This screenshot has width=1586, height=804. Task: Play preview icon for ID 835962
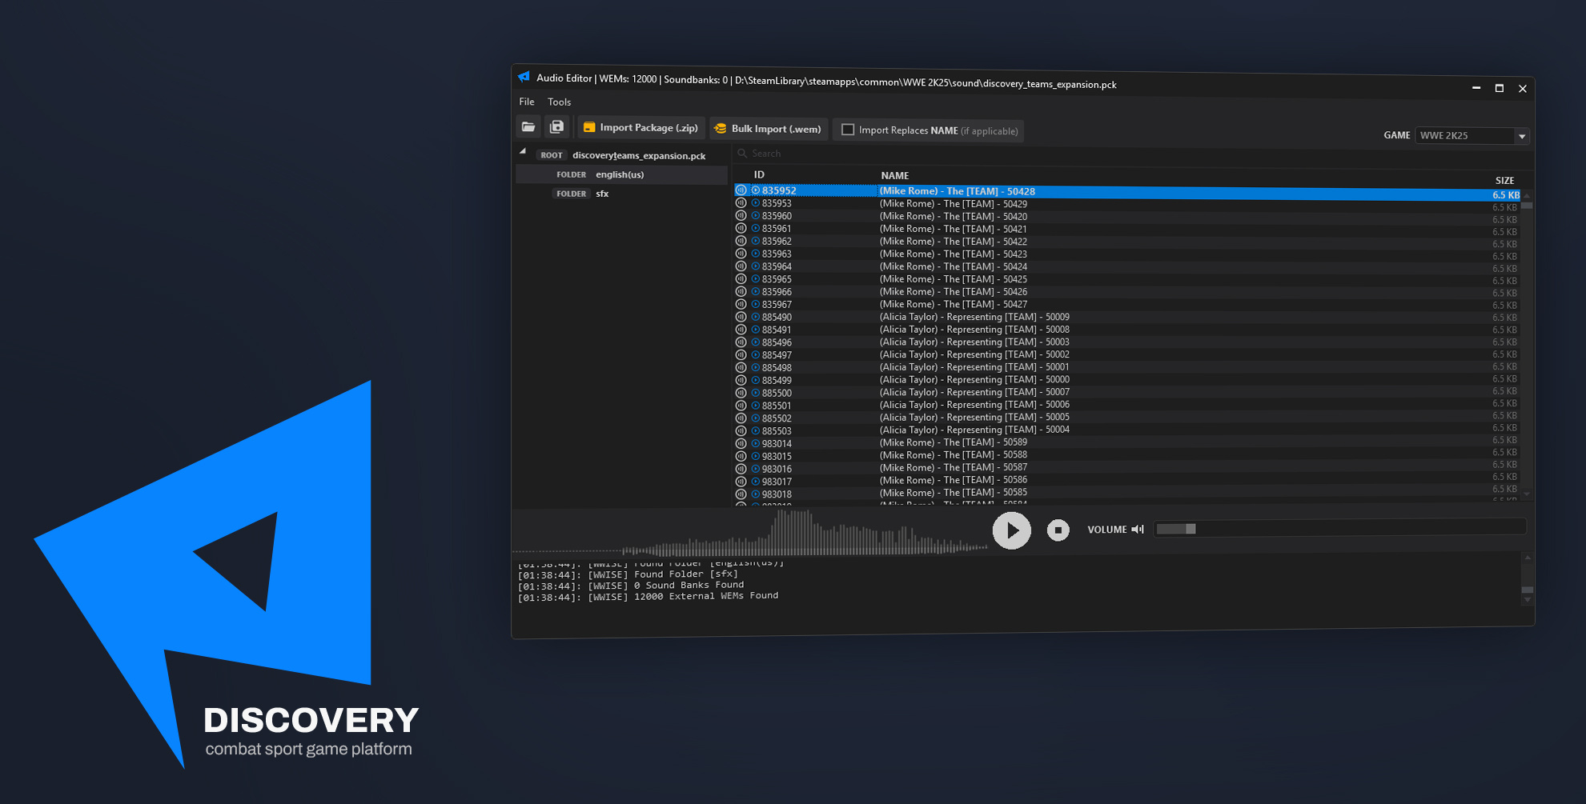755,241
